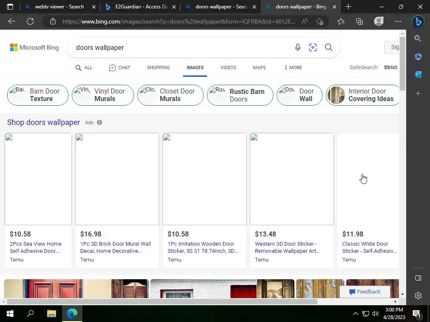Open Bing Chat sidebar button
Screen dimensions: 430x322
tap(418, 21)
